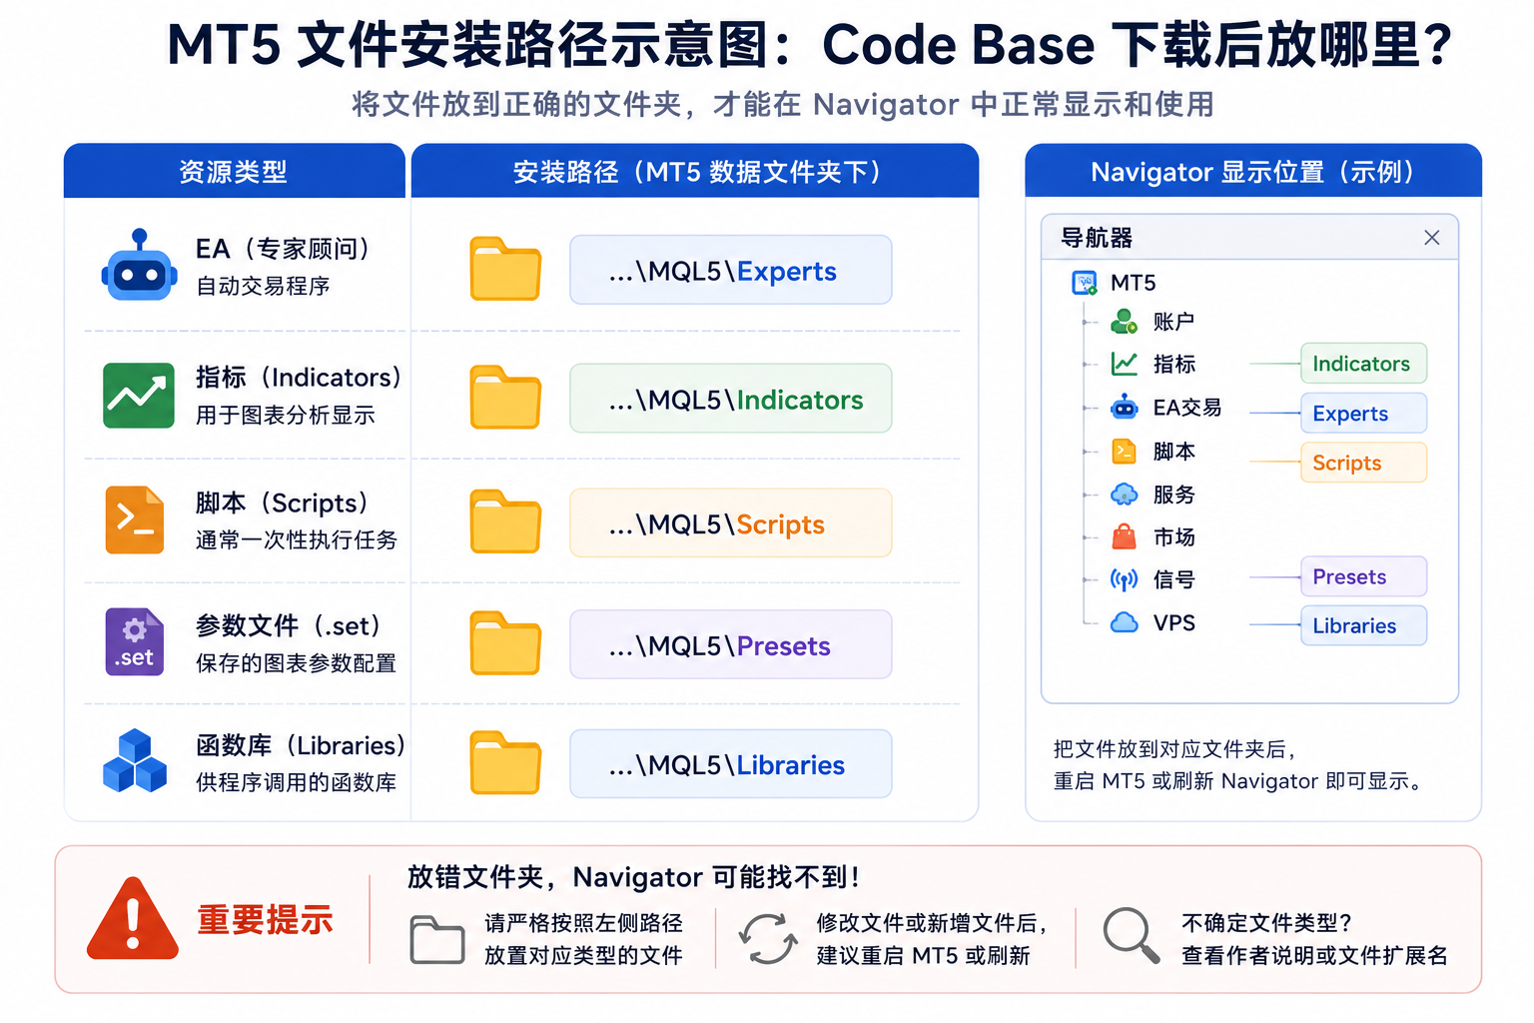Click the 放错文件夹 warning headline

click(633, 877)
